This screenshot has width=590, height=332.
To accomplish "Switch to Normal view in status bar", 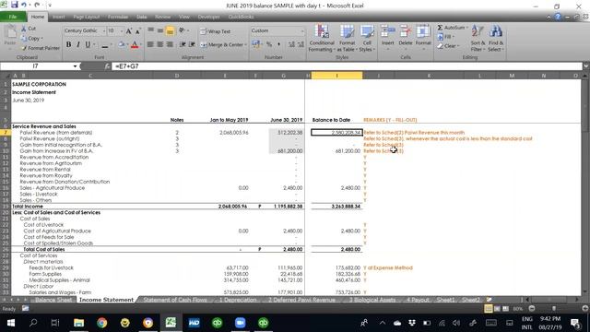I will (488, 309).
